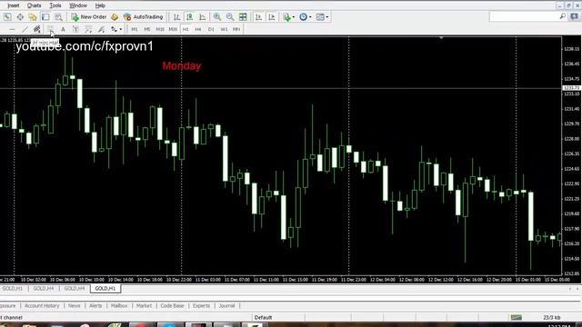
Task: Open the Code Base terminal tab
Action: coord(172,306)
